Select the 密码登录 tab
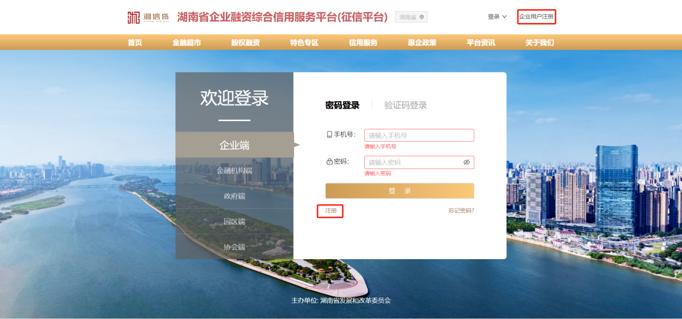682x319 pixels. pos(342,105)
